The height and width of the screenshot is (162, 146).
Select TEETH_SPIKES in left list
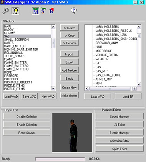click(x=14, y=56)
